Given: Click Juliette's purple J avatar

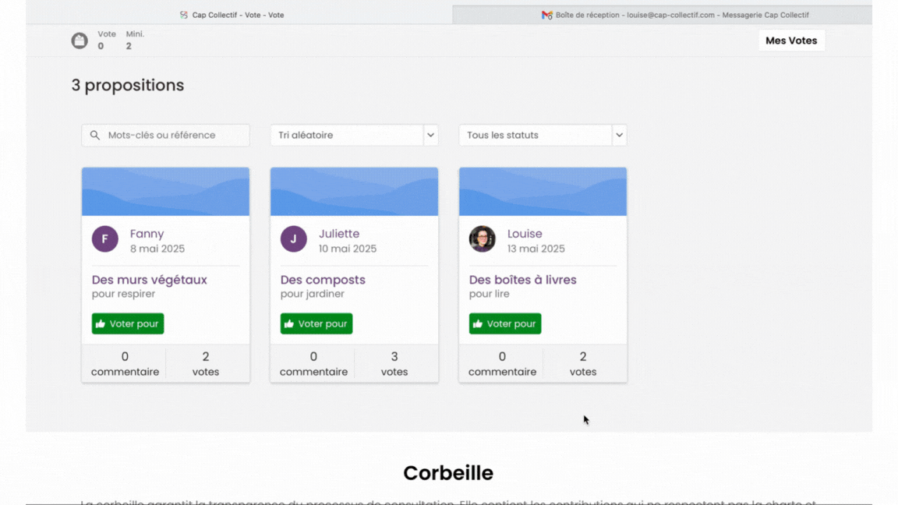Looking at the screenshot, I should [293, 238].
